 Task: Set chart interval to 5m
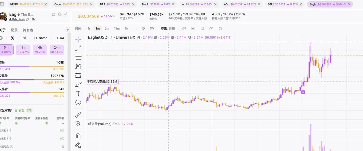(107, 28)
